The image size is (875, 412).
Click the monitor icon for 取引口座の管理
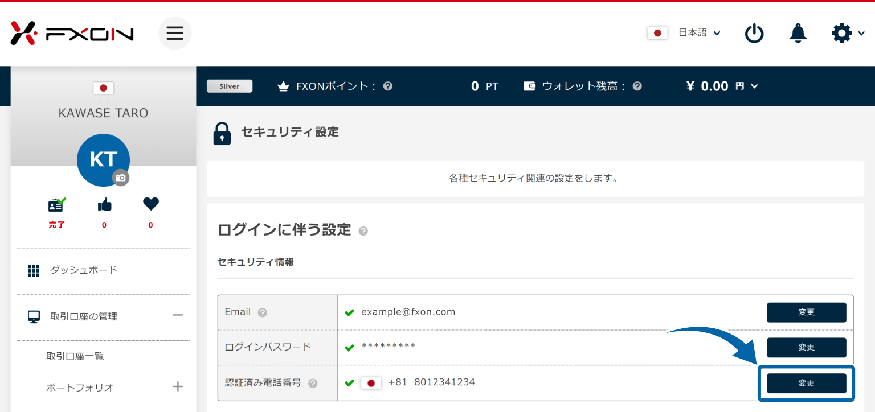(34, 317)
